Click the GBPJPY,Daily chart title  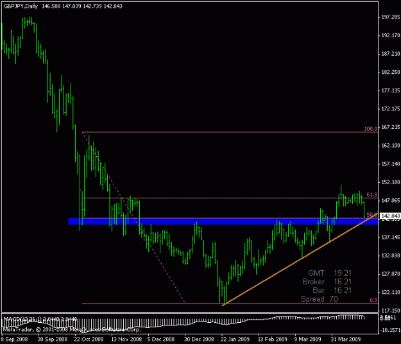[21, 6]
